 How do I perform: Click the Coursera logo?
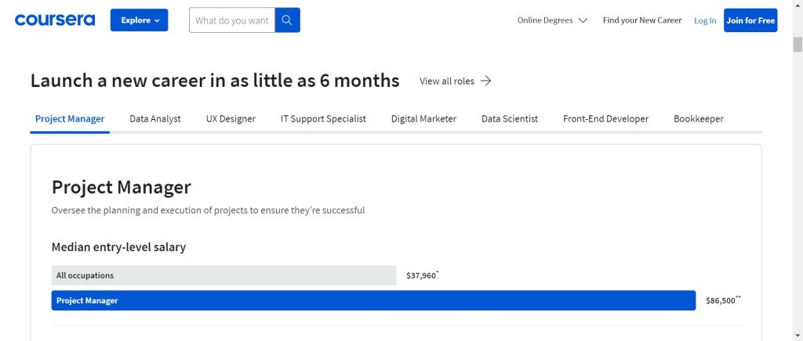pos(54,20)
